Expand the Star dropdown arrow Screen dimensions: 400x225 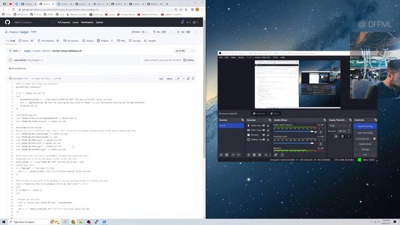click(196, 32)
